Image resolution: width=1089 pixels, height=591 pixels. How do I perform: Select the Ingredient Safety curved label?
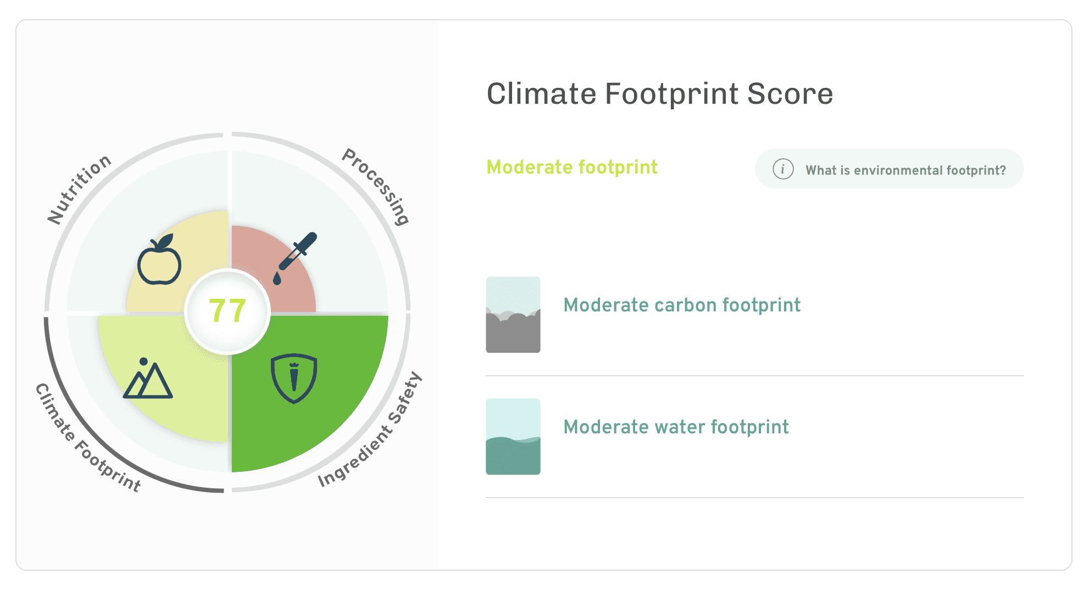pos(371,431)
